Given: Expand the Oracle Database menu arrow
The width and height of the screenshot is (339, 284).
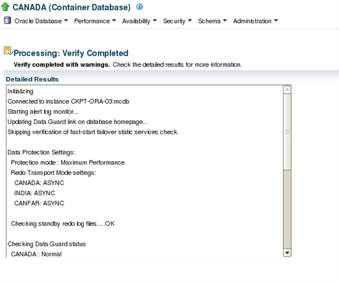Looking at the screenshot, I should click(x=66, y=20).
